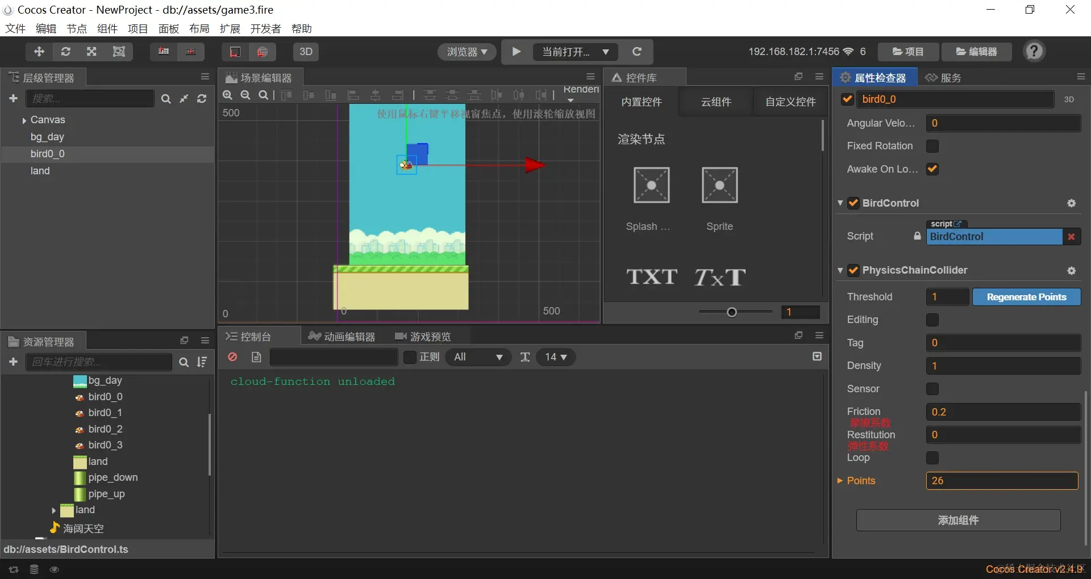Select the Rotate transform tool
The width and height of the screenshot is (1091, 579).
tap(66, 52)
